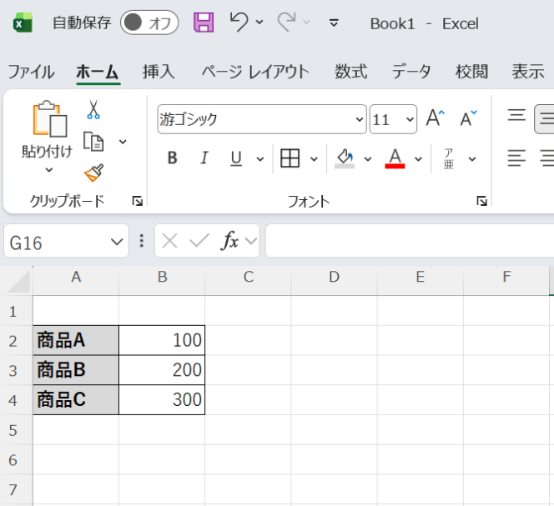Switch to the 校閲 tab

tap(471, 72)
